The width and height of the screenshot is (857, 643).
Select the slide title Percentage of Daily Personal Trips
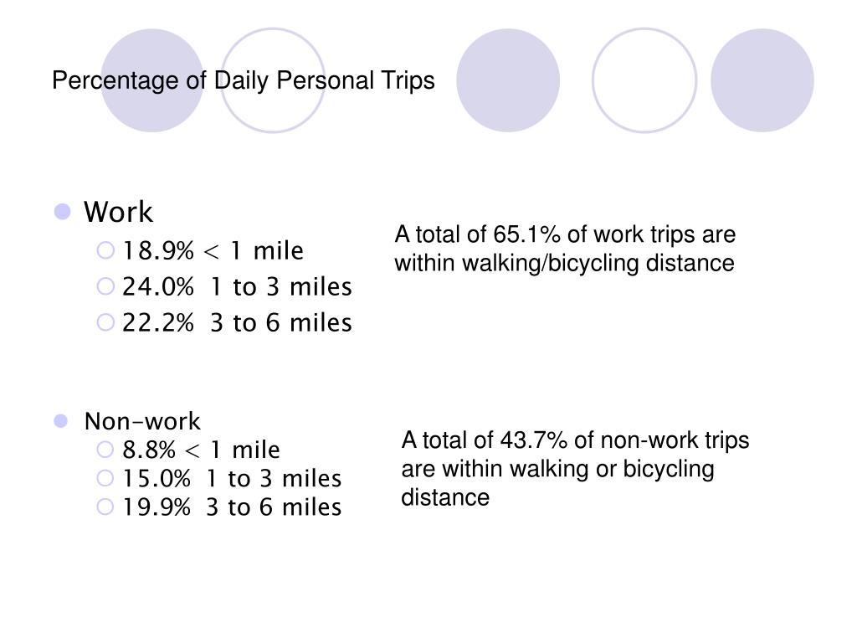tap(244, 81)
